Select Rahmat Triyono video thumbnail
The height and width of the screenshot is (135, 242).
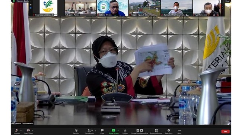click(112, 8)
